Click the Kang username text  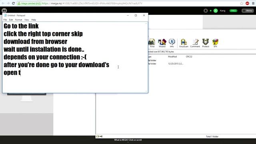click(222, 11)
